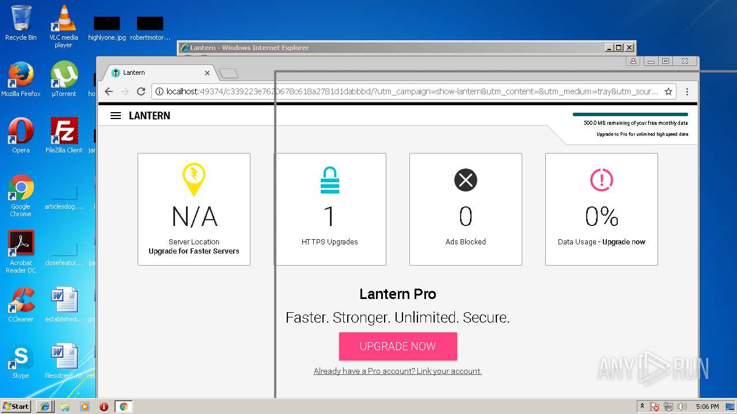Click the teal HTTPS lock icon

click(x=330, y=180)
